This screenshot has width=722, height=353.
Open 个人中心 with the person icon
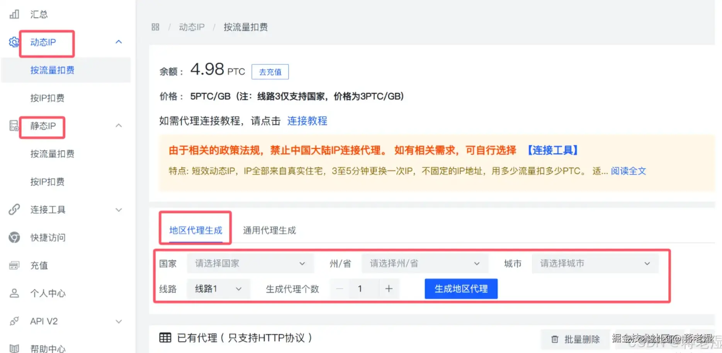(x=14, y=293)
